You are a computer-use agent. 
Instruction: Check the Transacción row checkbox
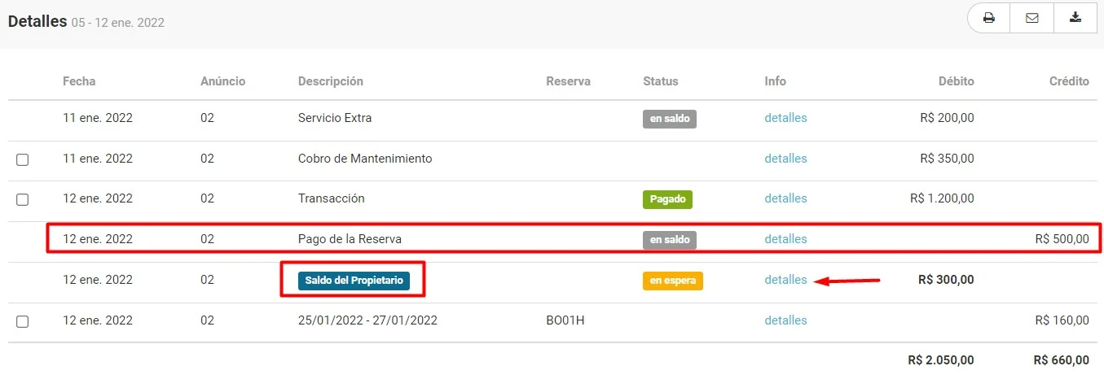pos(23,199)
